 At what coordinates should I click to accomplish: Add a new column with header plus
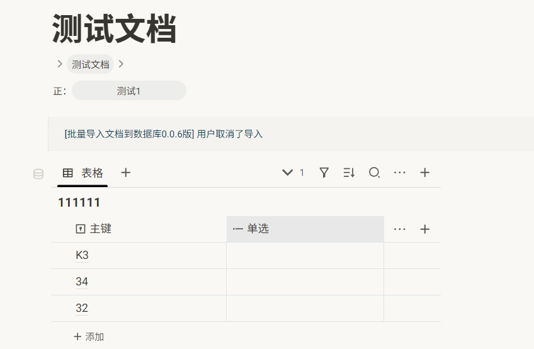click(424, 229)
